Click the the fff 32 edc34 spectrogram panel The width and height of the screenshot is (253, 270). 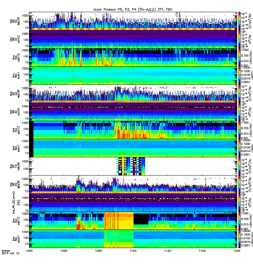click(133, 184)
